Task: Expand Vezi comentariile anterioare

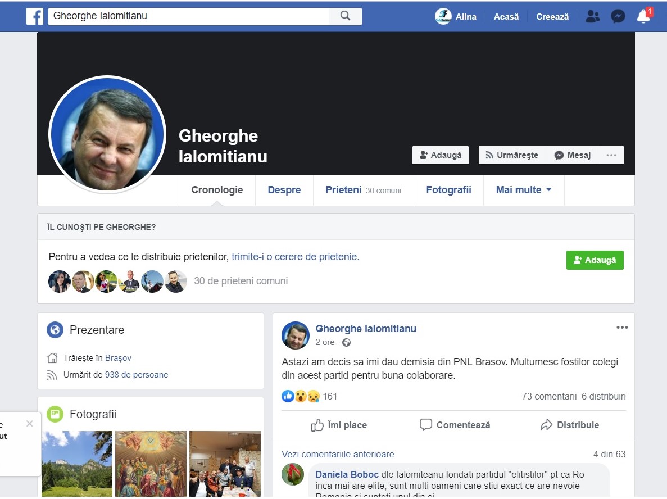Action: (338, 454)
